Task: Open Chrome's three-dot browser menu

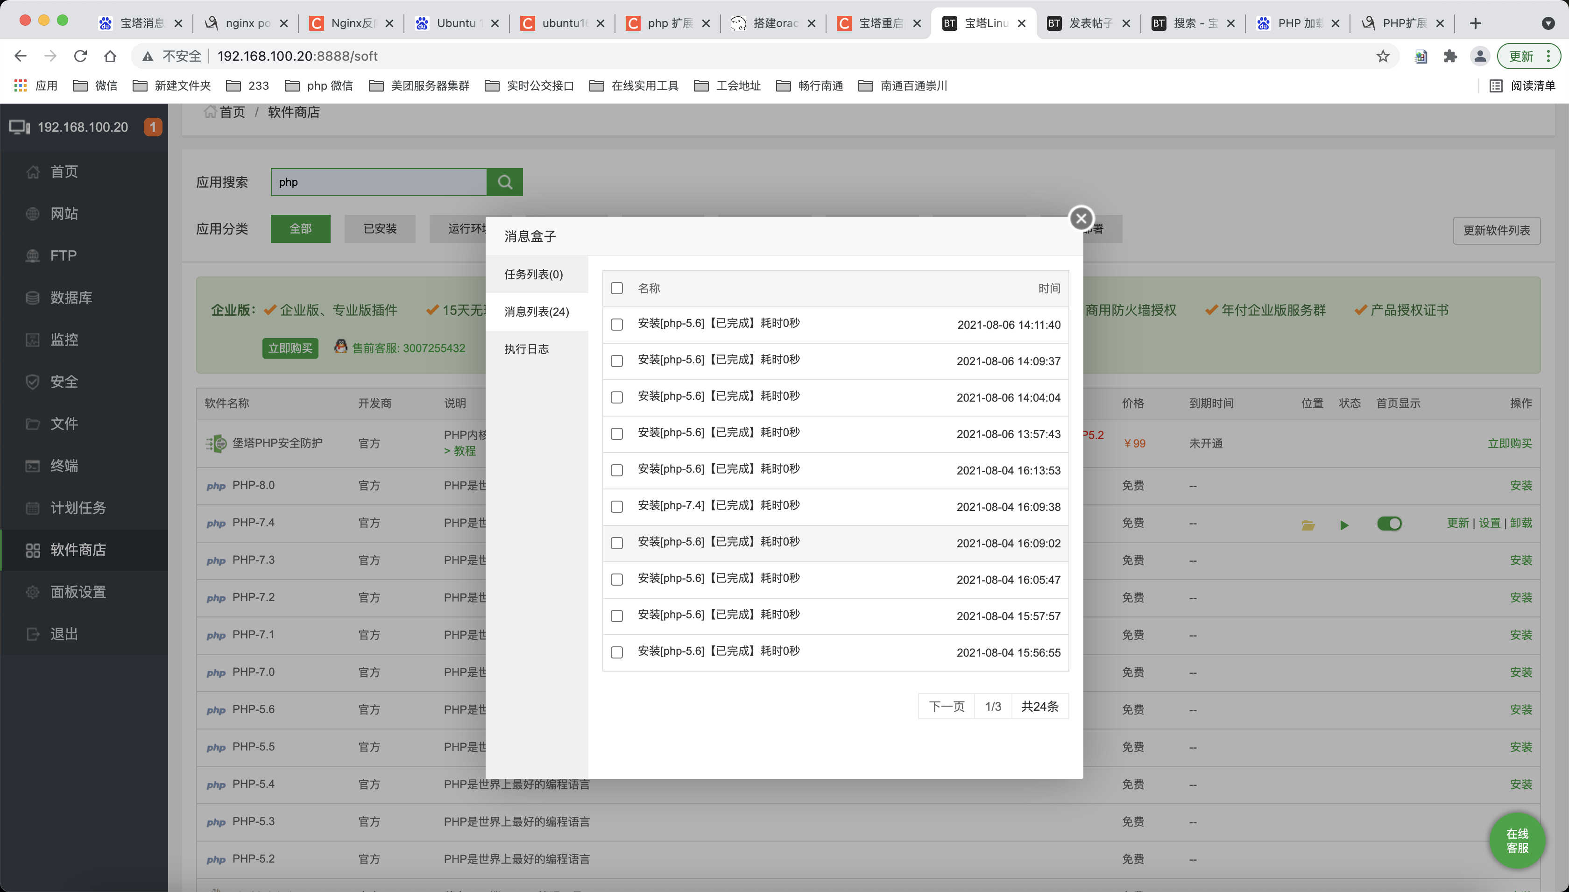Action: click(1550, 56)
